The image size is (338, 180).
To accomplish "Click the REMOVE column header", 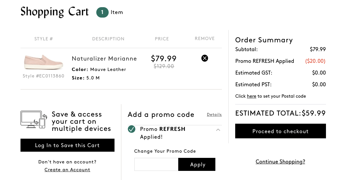I will 205,39.
